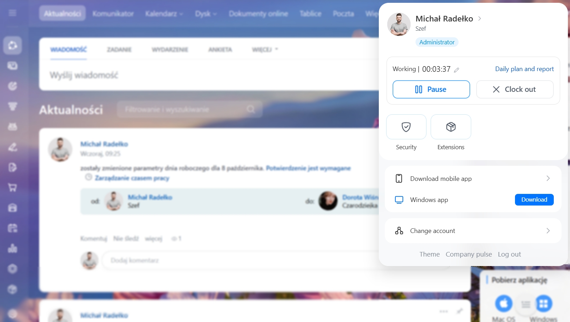
Task: Click the Wczoraj, 09:25 post timestamp
Action: pyautogui.click(x=100, y=154)
